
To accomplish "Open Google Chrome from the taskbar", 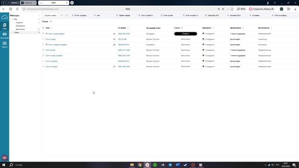I will point(140,165).
